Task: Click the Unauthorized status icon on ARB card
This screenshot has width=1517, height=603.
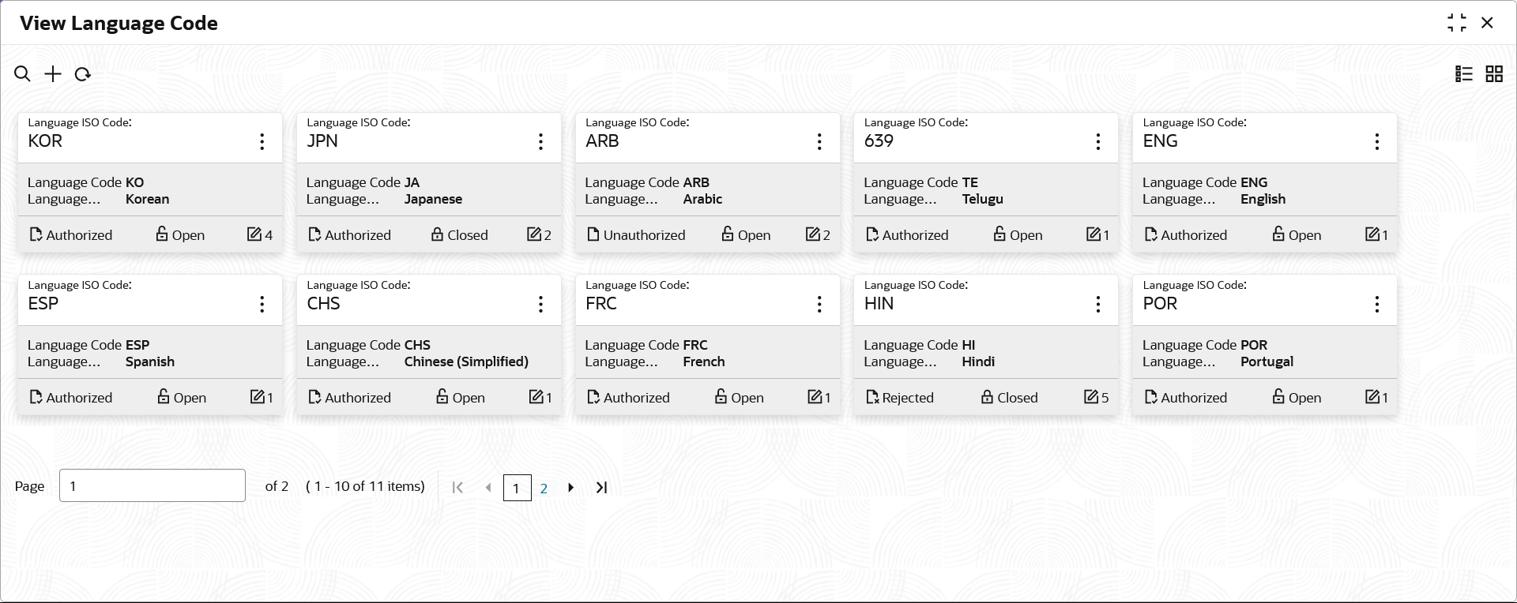Action: pos(593,234)
